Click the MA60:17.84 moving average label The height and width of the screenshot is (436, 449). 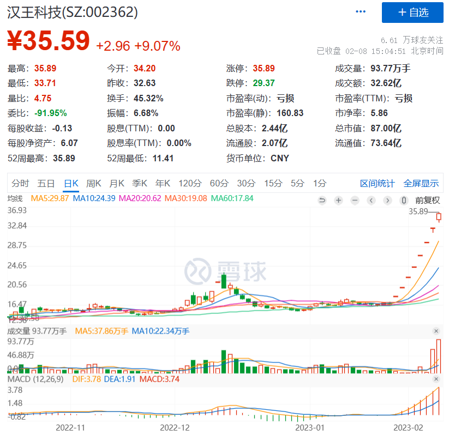pyautogui.click(x=232, y=198)
